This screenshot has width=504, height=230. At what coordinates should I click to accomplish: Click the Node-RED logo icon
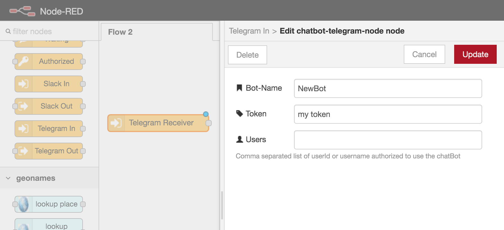pyautogui.click(x=22, y=11)
